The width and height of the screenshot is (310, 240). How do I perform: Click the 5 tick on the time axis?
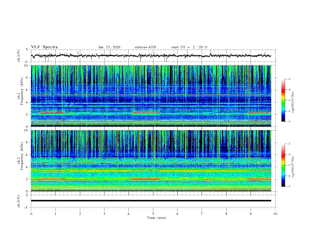point(153,214)
